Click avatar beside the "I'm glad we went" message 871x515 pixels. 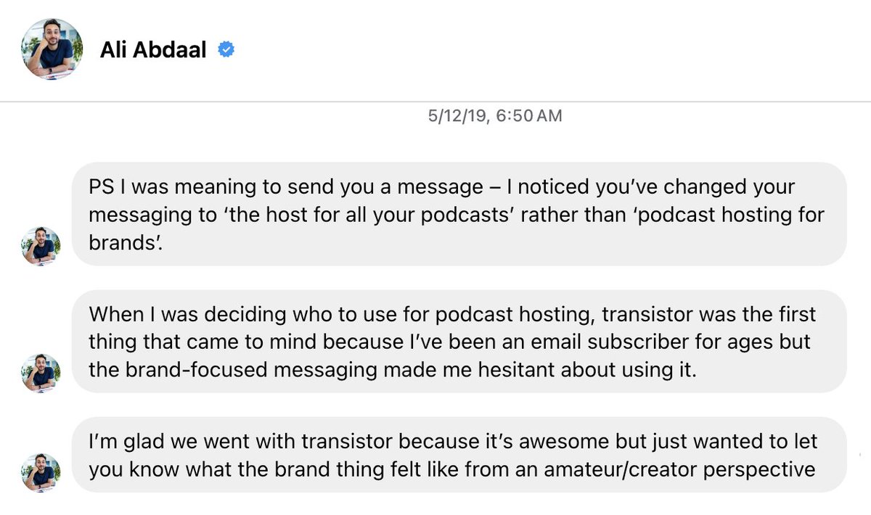click(41, 473)
